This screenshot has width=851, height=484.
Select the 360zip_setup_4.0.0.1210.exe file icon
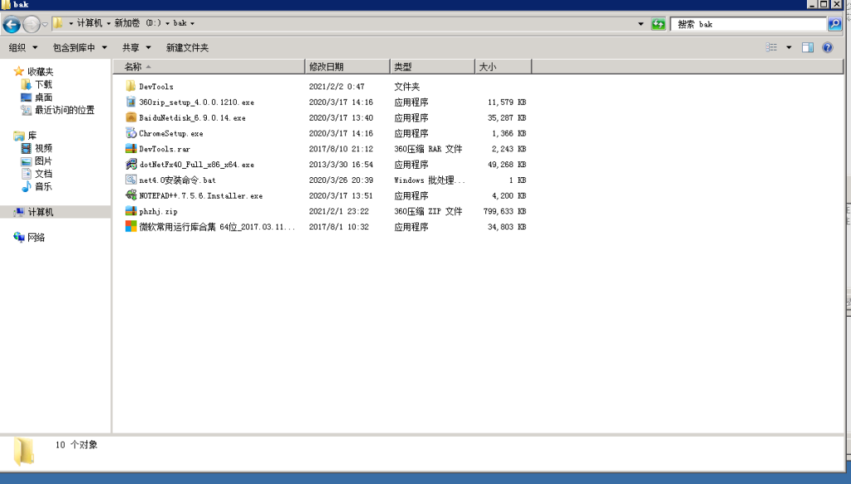click(x=130, y=102)
